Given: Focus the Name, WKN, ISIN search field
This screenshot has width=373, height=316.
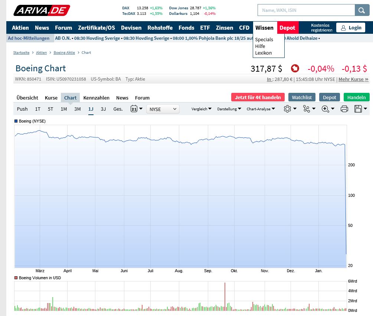Looking at the screenshot, I should (x=306, y=10).
